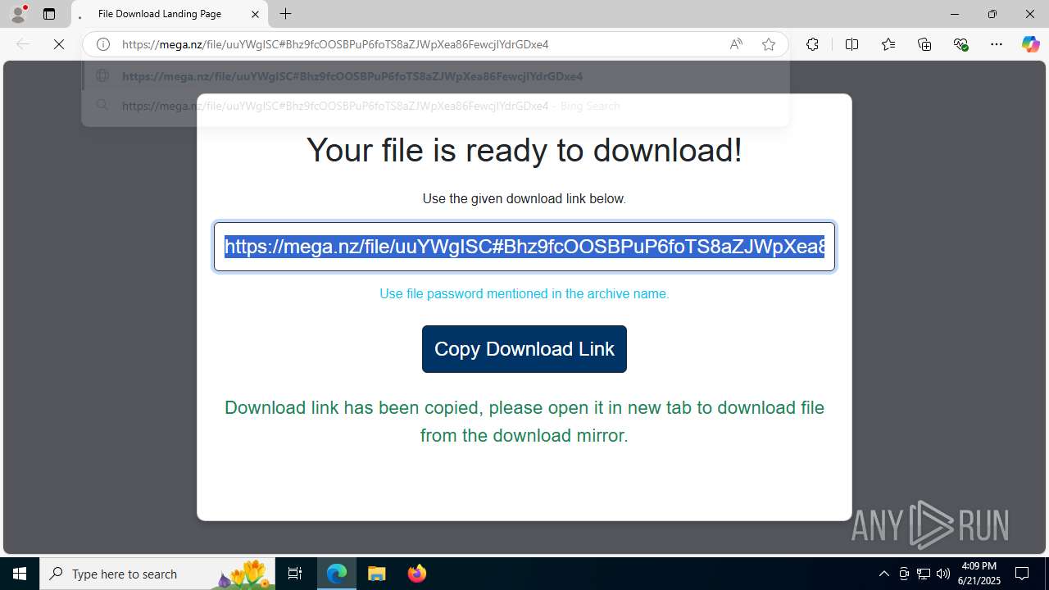
Task: Open Settings and more menu
Action: 997,44
